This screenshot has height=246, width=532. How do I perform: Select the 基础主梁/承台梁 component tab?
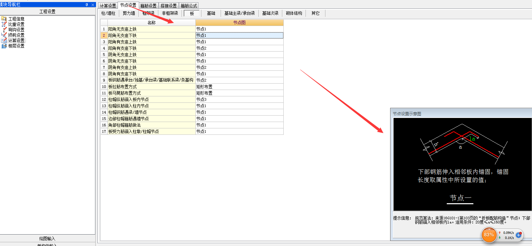(x=240, y=13)
